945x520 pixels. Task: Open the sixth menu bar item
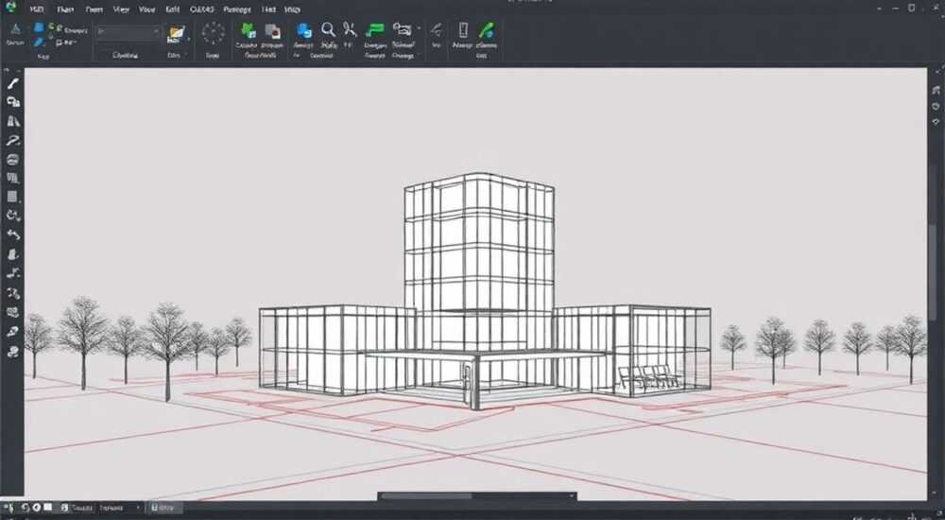click(x=172, y=9)
